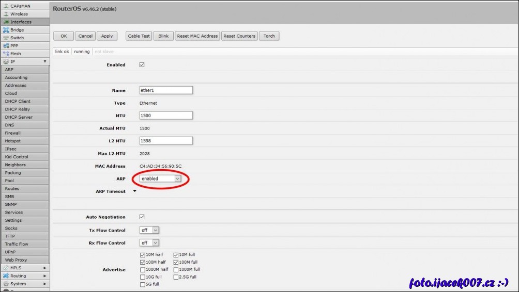Click the Bridge icon in sidebar
Viewport: 519px width, 292px height.
tap(6, 30)
